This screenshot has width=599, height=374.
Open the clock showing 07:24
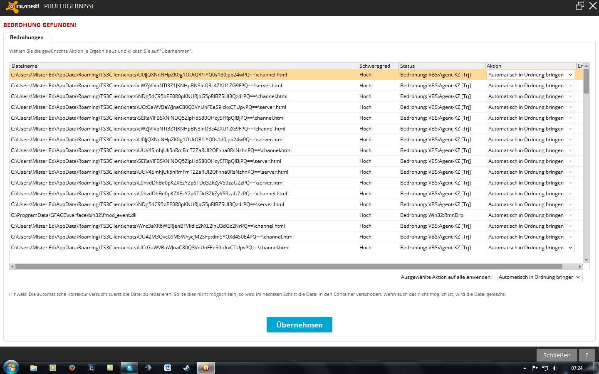[x=577, y=368]
